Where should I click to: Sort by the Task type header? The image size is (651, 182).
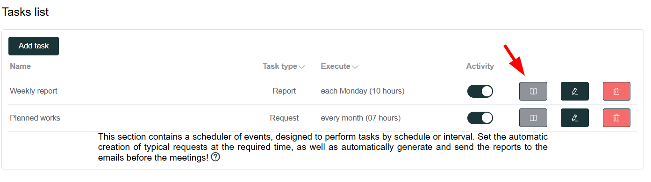(x=280, y=67)
